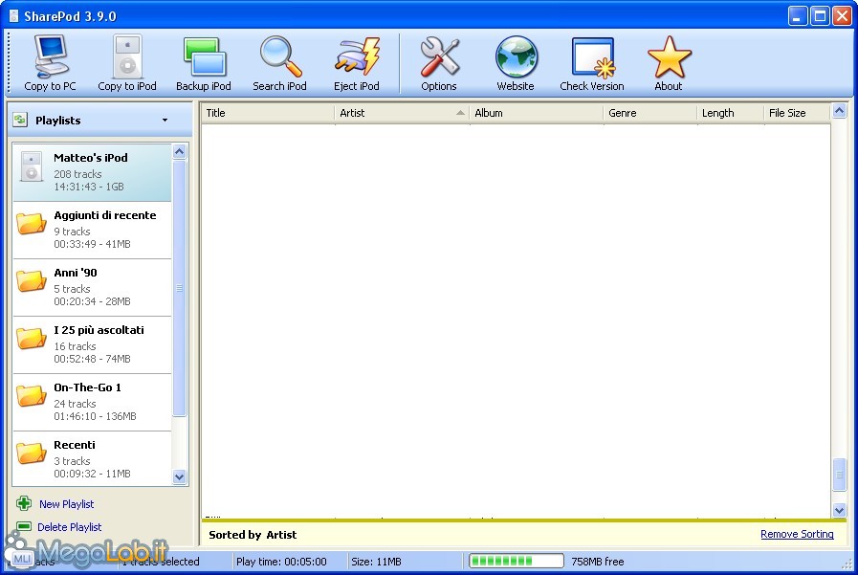Click the Eject iPod icon
This screenshot has width=858, height=575.
[357, 56]
